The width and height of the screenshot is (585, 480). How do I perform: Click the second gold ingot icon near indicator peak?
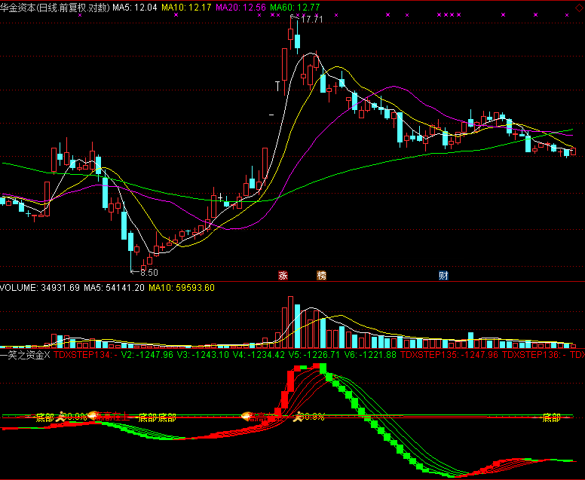click(246, 416)
